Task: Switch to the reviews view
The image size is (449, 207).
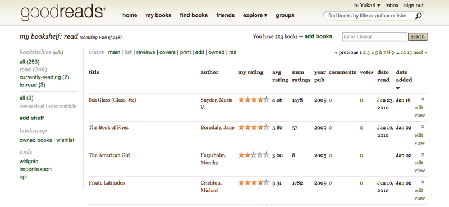Action: [x=145, y=52]
